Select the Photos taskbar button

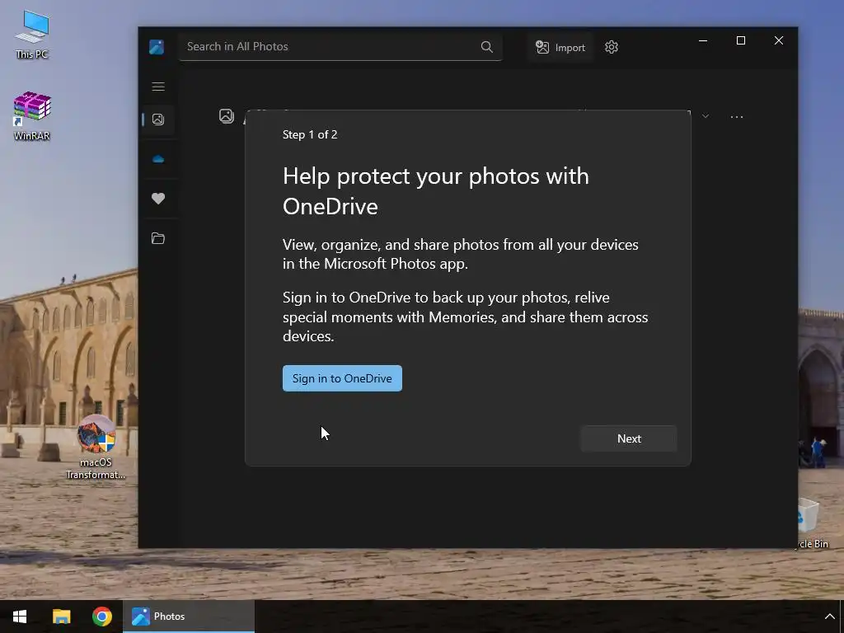(x=189, y=617)
